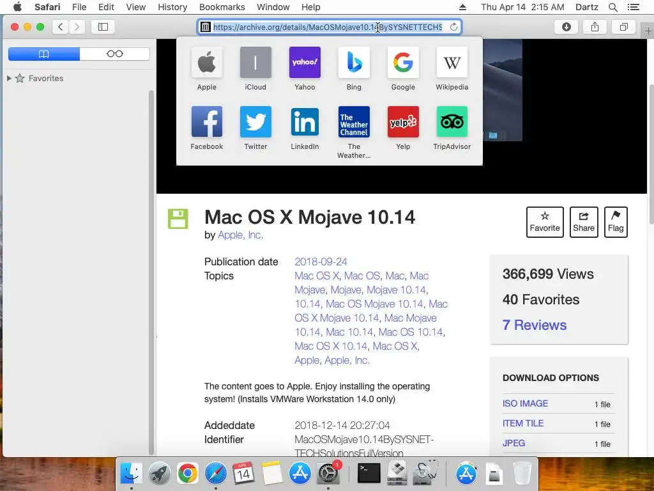Click the Favorite button on archive page
Image resolution: width=654 pixels, height=491 pixels.
pos(545,222)
